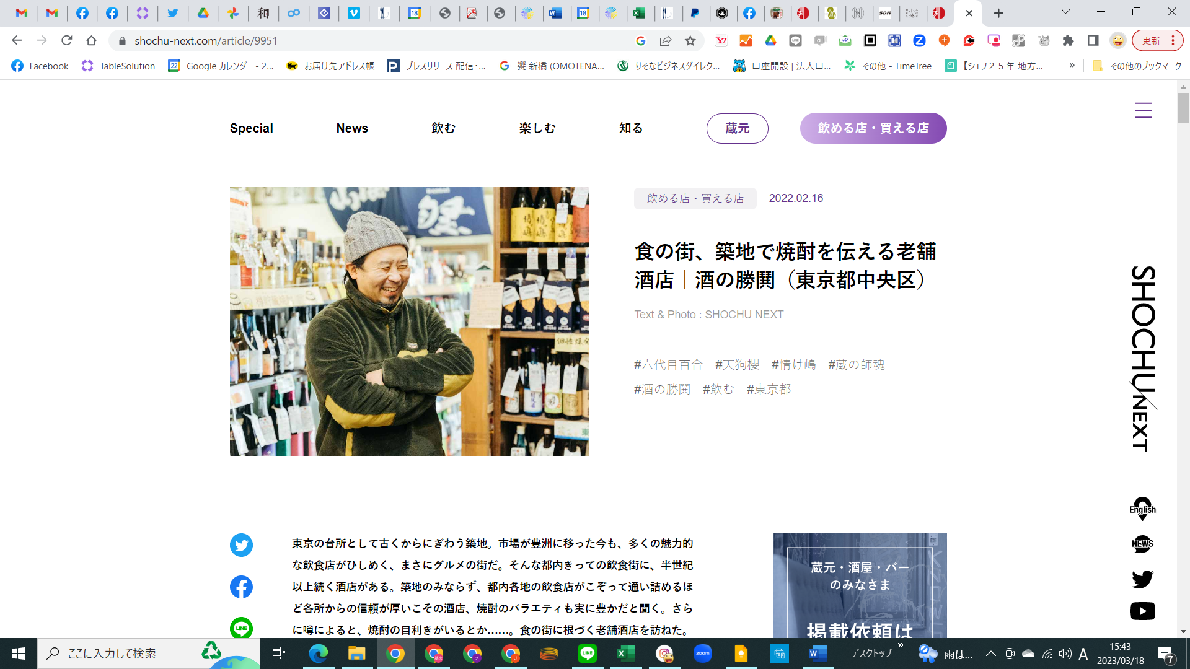Image resolution: width=1190 pixels, height=669 pixels.
Task: Open the hamburger menu icon
Action: [x=1144, y=110]
